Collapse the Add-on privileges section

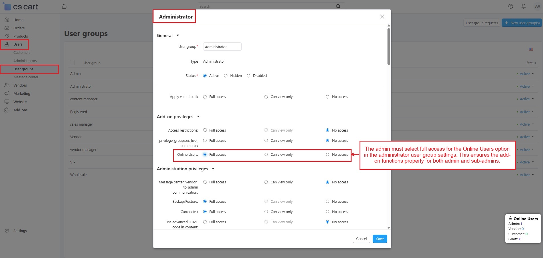click(x=198, y=117)
